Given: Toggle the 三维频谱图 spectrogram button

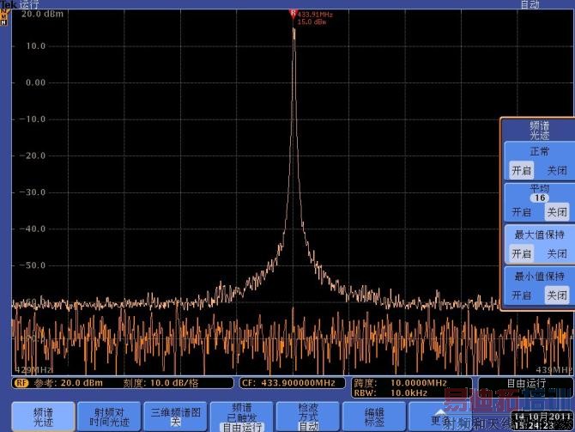Looking at the screenshot, I should (x=175, y=417).
